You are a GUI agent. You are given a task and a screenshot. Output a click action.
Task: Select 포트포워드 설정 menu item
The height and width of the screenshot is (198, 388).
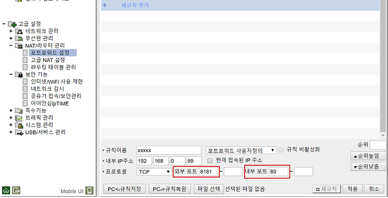tap(50, 53)
